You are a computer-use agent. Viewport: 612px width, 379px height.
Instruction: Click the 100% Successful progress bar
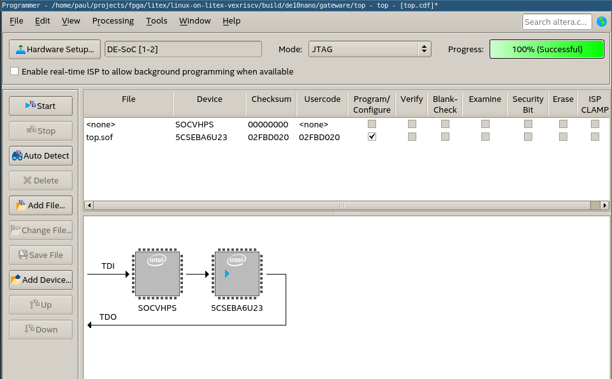click(546, 49)
